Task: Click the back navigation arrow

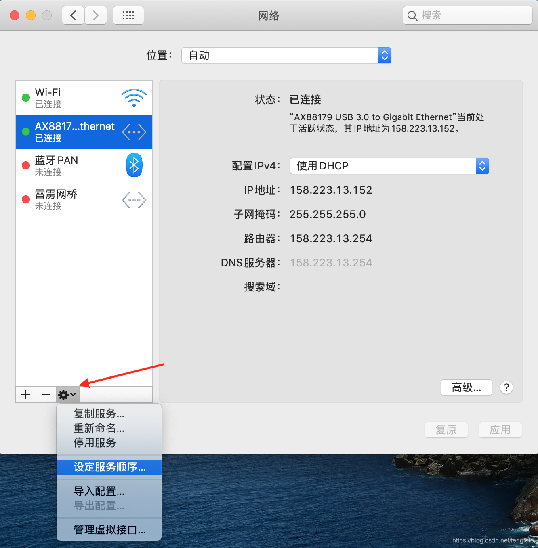Action: [73, 15]
